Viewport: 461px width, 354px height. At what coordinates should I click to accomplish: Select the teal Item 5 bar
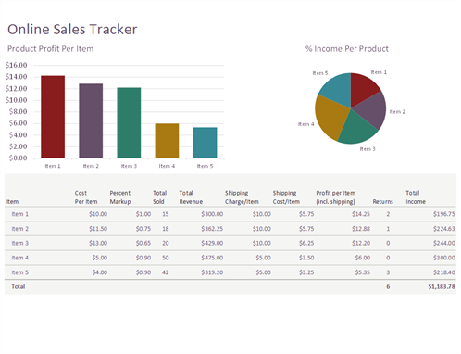(205, 143)
